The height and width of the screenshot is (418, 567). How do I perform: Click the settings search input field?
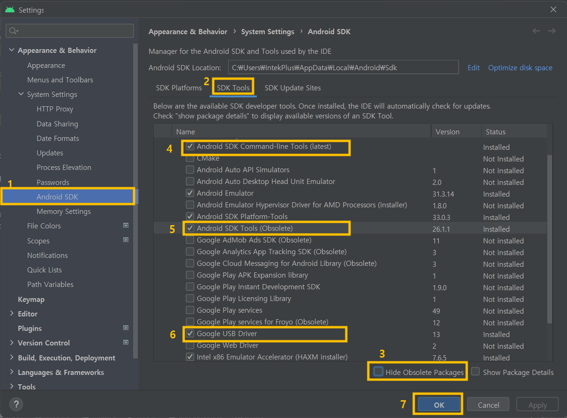(x=70, y=31)
